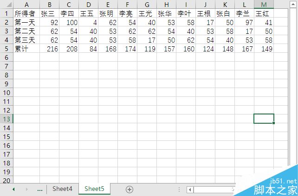Select column M header

coord(264,4)
